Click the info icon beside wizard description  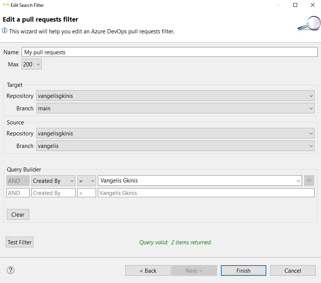[x=5, y=31]
